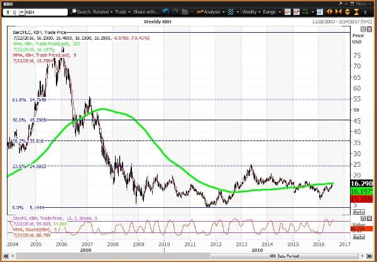Expand the symbol history dropdown arrow
The image size is (377, 262).
(x=22, y=12)
